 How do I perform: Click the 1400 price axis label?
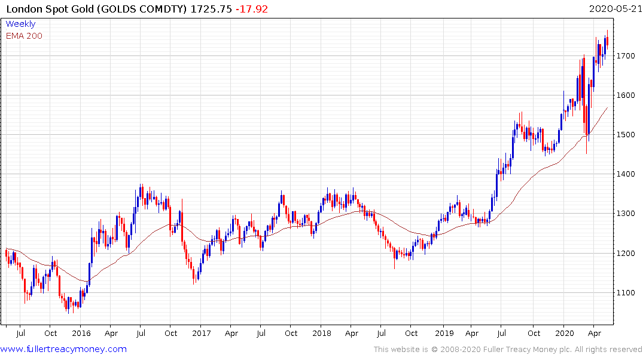[x=626, y=174]
